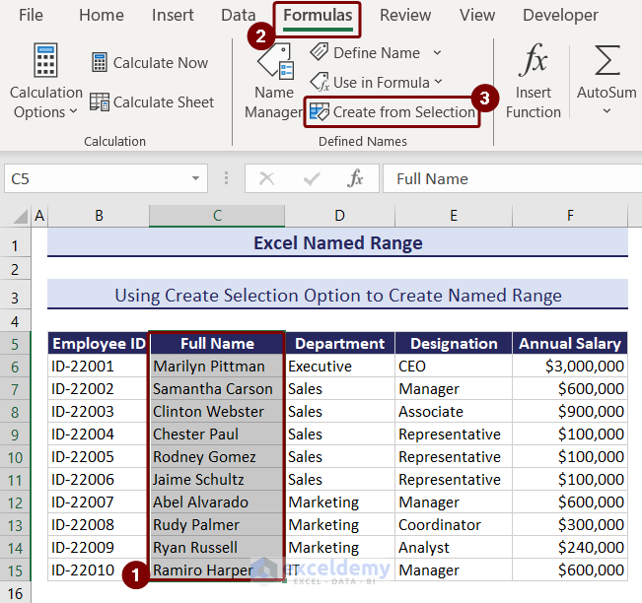
Task: Select cell Clinton Webster
Action: click(217, 411)
